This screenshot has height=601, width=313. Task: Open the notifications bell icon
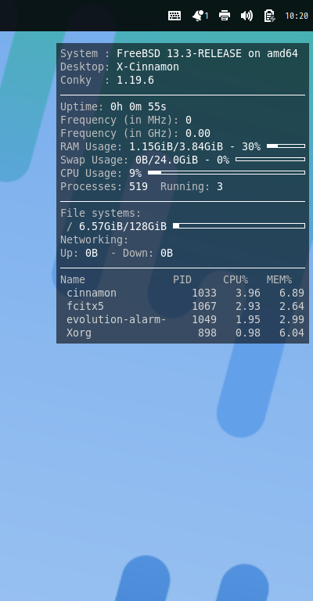(x=200, y=16)
